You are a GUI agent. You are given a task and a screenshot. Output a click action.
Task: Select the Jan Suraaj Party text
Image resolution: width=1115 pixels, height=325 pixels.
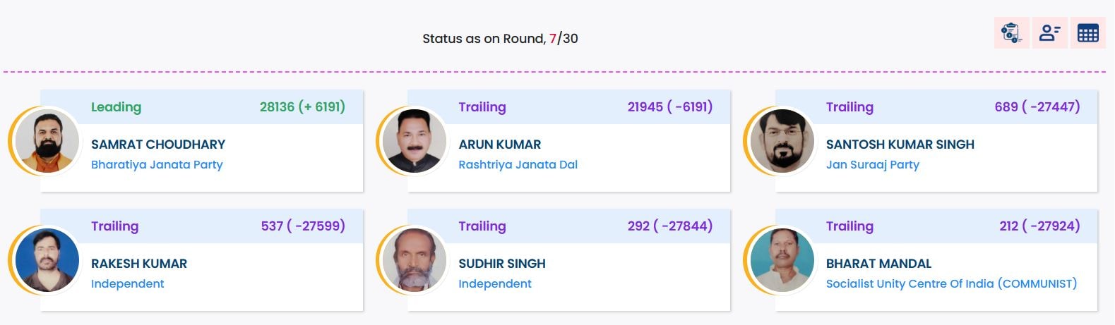click(x=872, y=165)
